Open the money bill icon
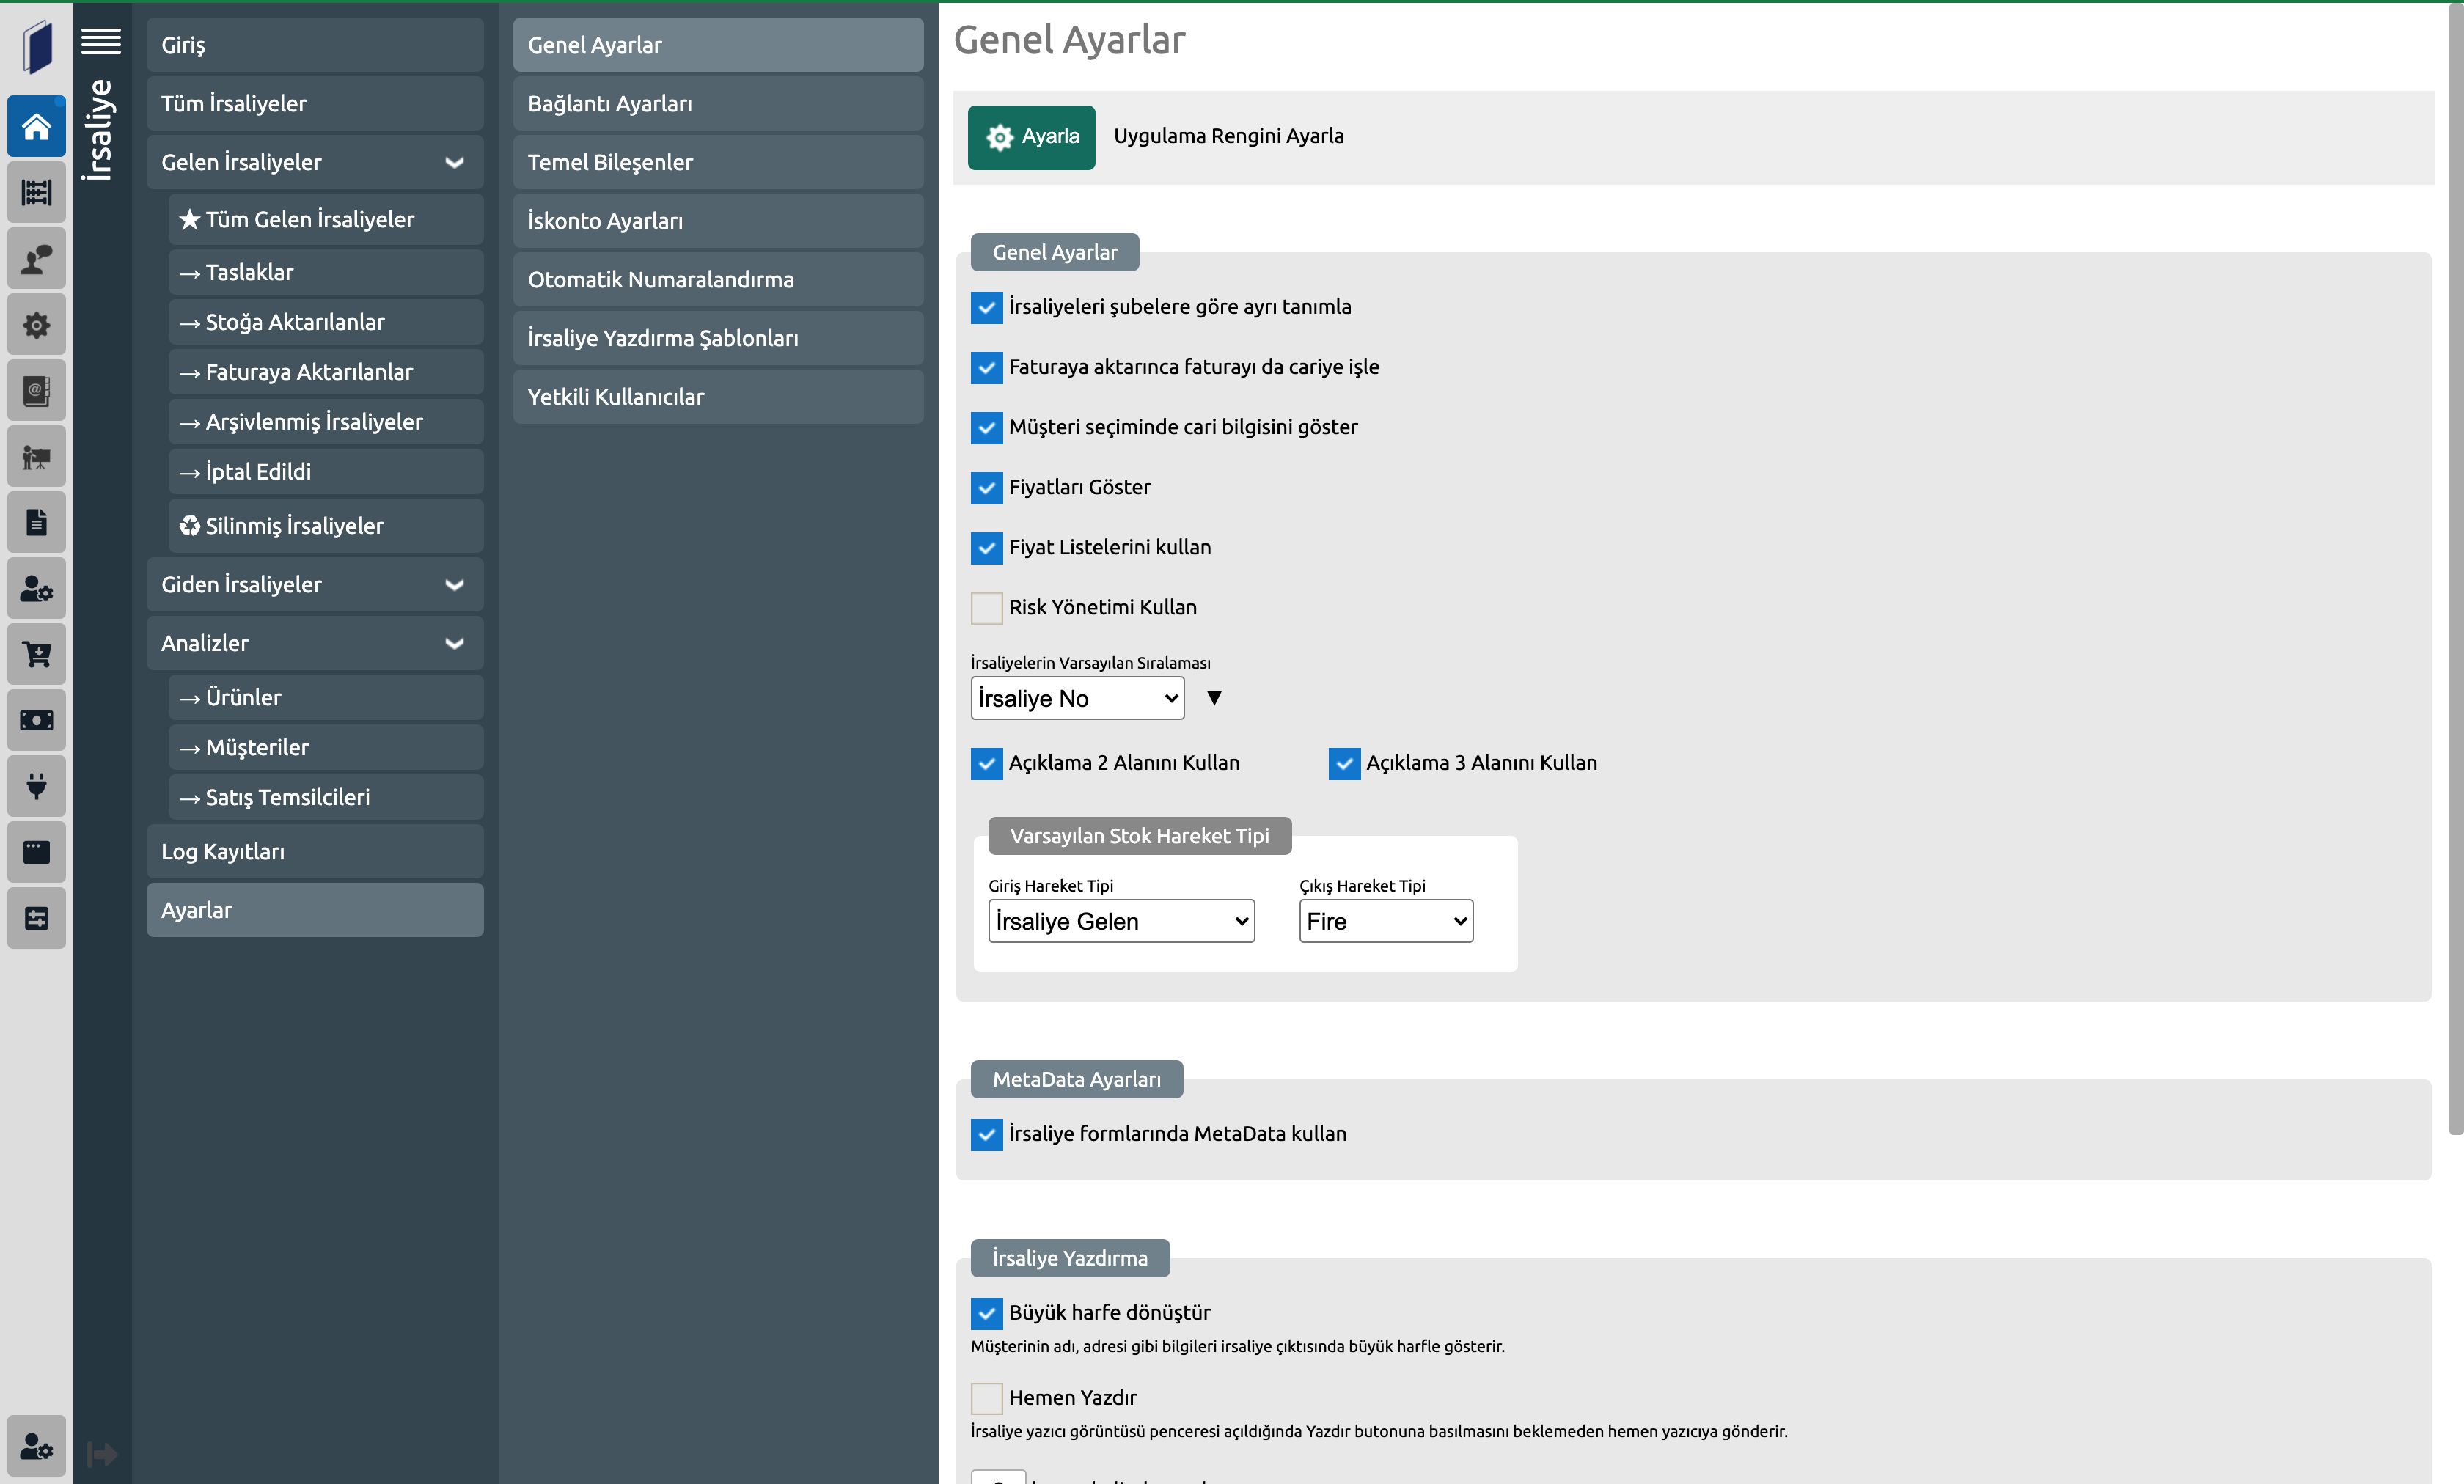Viewport: 2464px width, 1484px height. (37, 721)
